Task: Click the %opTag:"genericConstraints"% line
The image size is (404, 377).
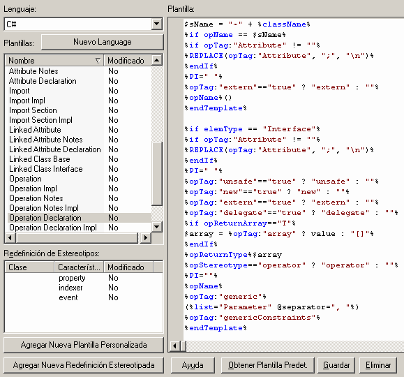Action: (253, 318)
